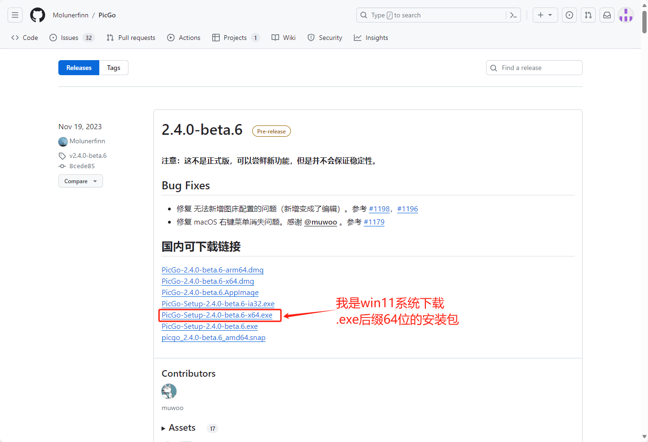This screenshot has width=648, height=442.
Task: Open the Insights tab
Action: click(371, 38)
